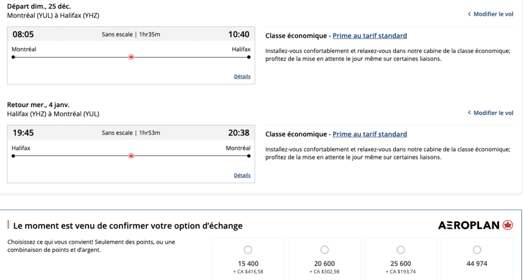The width and height of the screenshot is (523, 280).
Task: Click the 08:05 departure time header
Action: coord(23,34)
